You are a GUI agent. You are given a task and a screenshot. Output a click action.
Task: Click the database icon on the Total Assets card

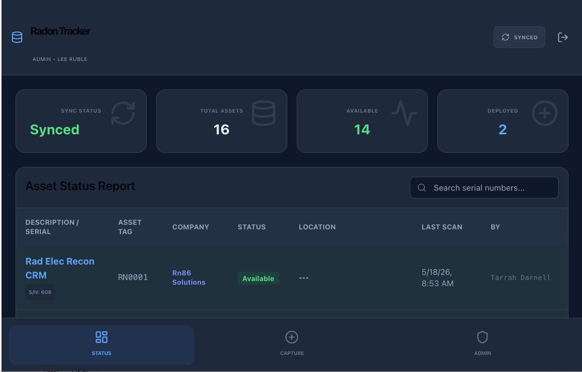(x=264, y=113)
